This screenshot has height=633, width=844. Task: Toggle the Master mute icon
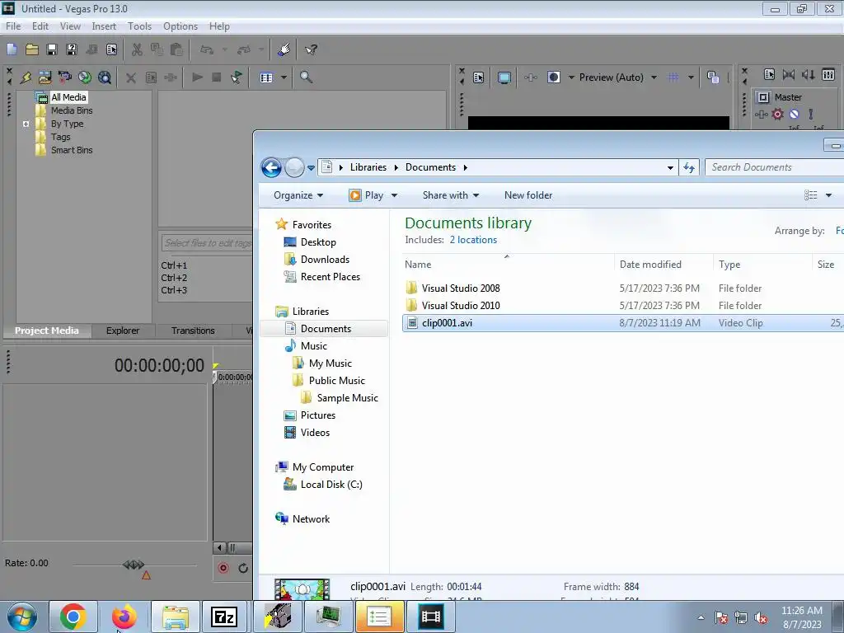pos(794,114)
